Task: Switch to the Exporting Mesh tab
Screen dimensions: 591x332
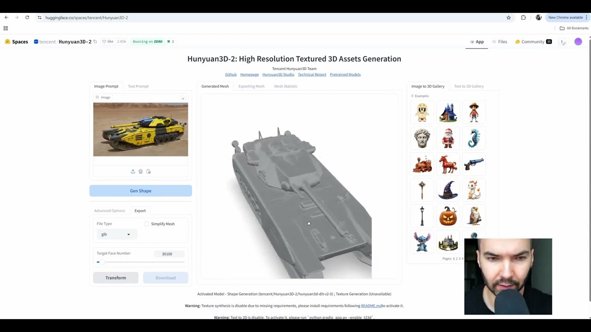Action: (251, 86)
